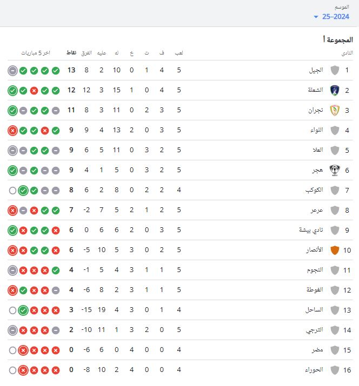
Task: Click the Hajer club crest icon
Action: tap(335, 170)
